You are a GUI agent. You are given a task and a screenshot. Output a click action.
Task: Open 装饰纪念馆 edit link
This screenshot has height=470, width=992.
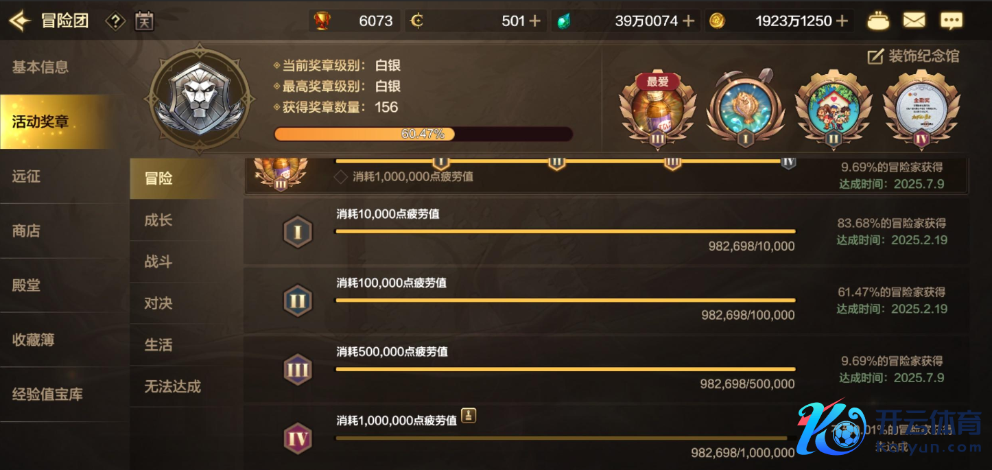click(913, 56)
